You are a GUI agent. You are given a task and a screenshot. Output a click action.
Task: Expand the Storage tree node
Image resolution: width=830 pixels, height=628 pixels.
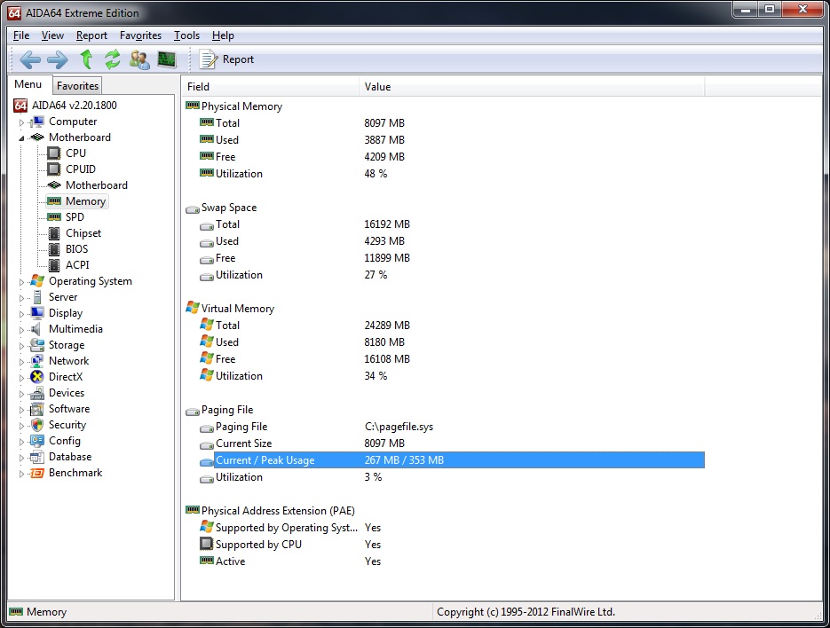(21, 346)
